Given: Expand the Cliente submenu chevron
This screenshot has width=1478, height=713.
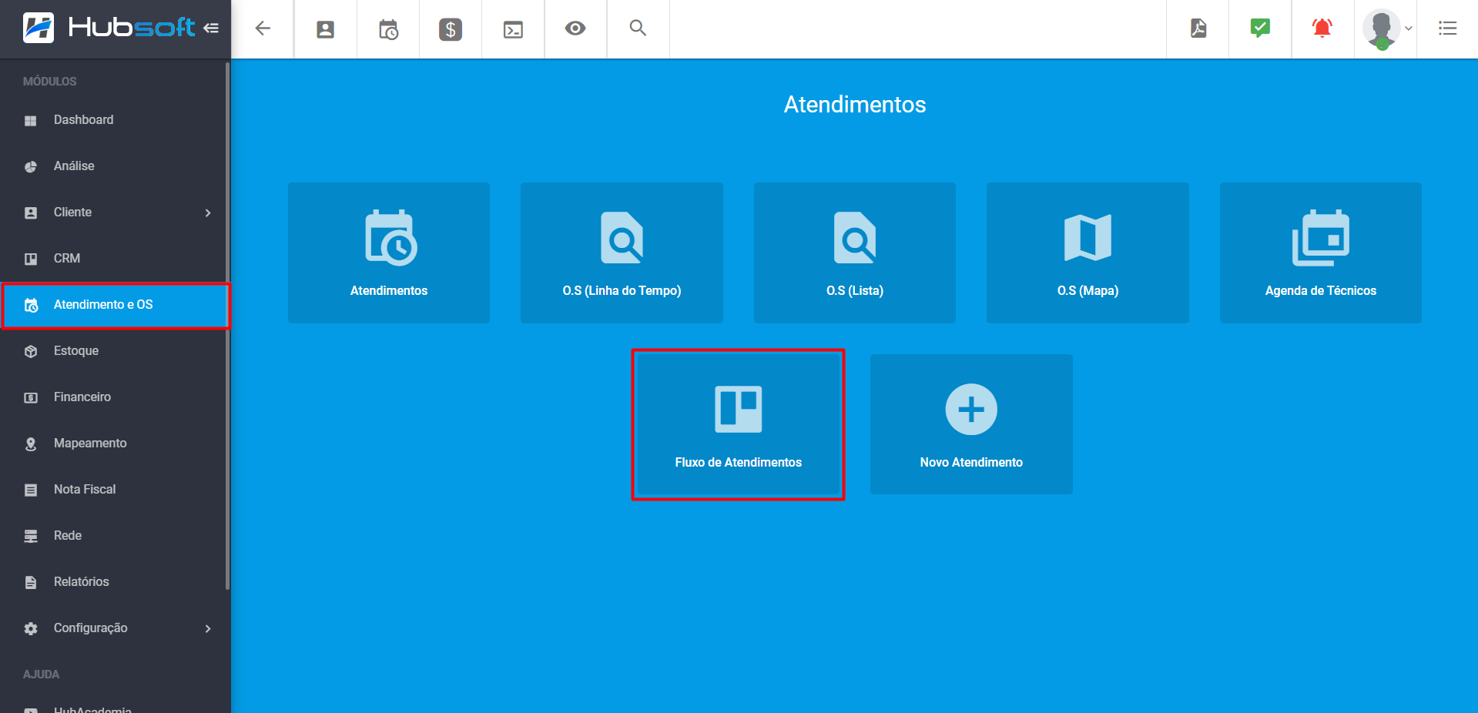Looking at the screenshot, I should (208, 213).
